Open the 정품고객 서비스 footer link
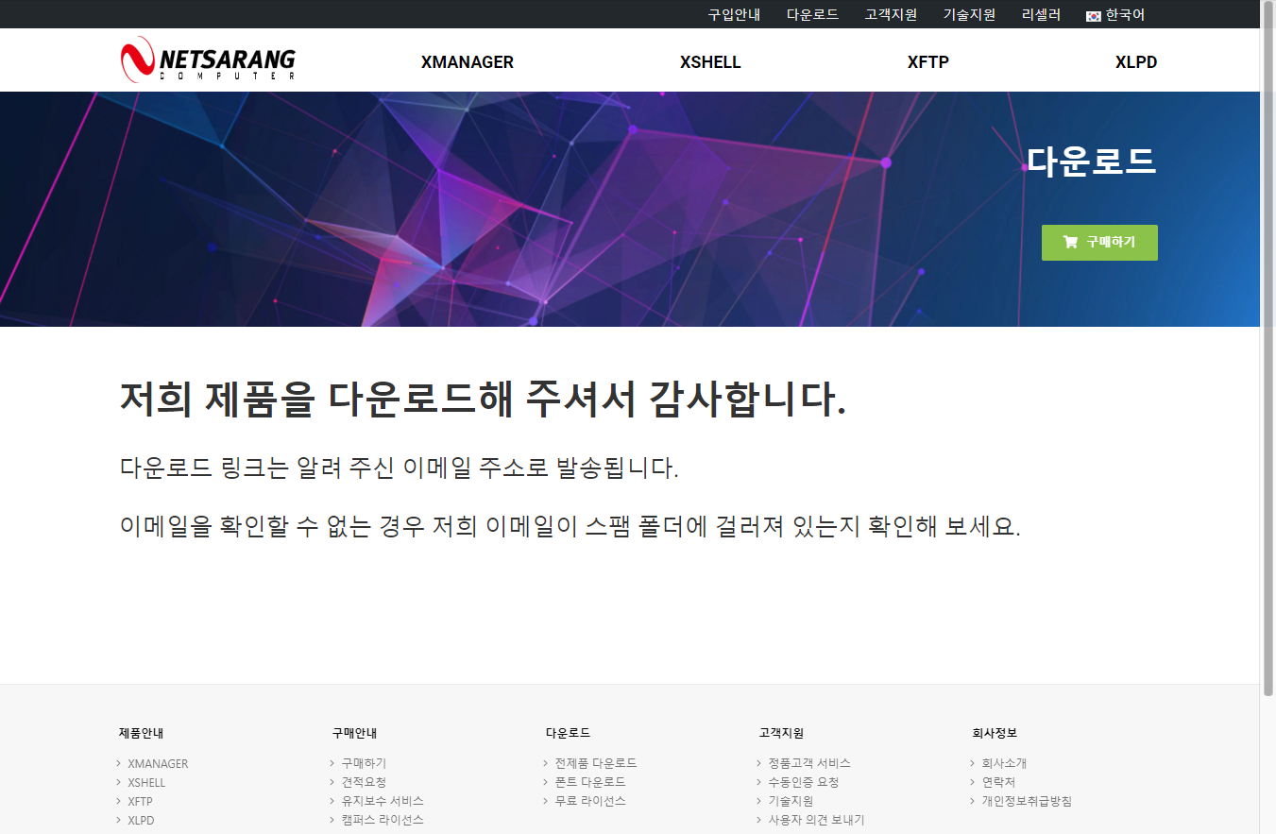 (x=809, y=763)
